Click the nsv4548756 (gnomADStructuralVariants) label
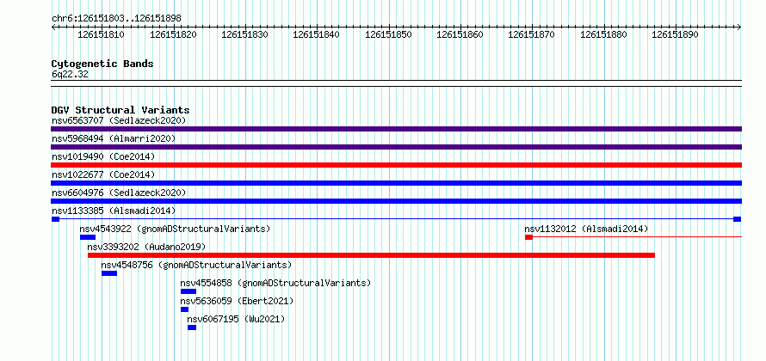 coord(196,265)
